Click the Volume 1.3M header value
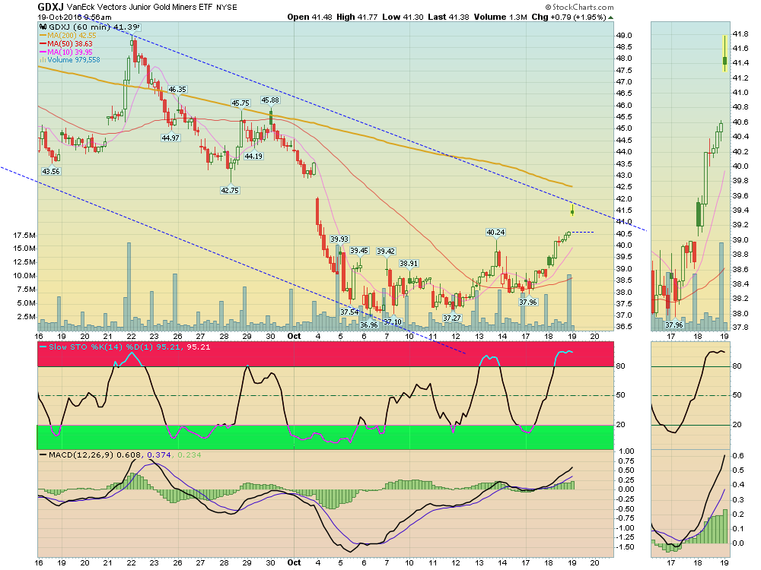 click(x=501, y=17)
